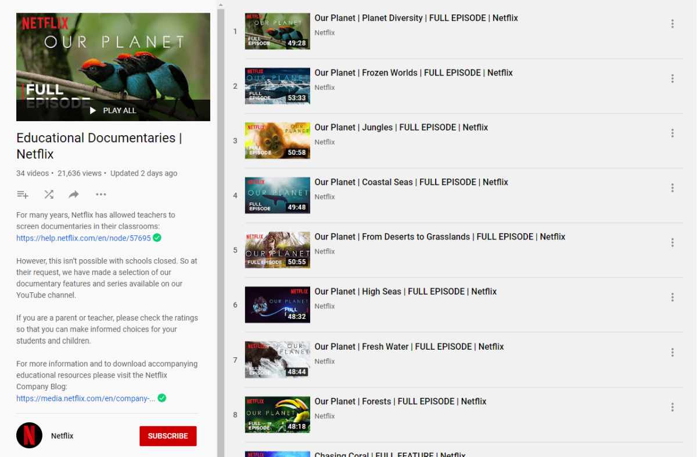Click channel name Netflix under Planet Diversity
The image size is (697, 457).
point(325,32)
